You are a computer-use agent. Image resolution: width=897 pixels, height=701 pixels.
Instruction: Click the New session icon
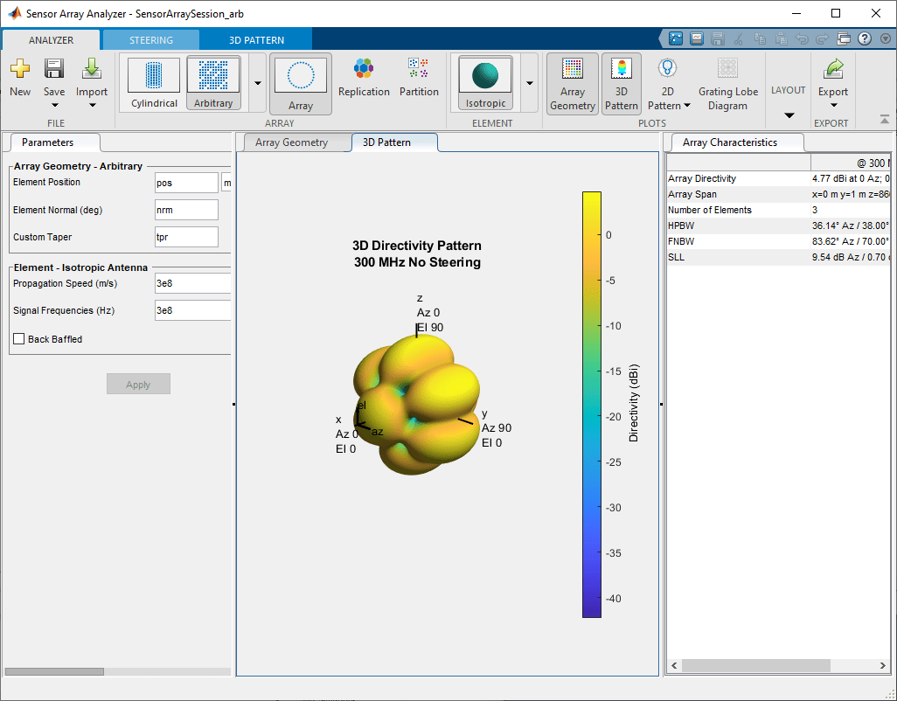19,70
